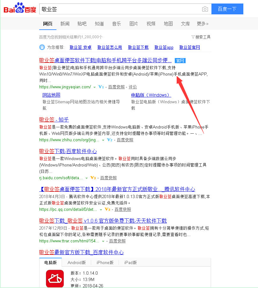Click result count text 约1,280,000个
The width and height of the screenshot is (258, 288).
pos(90,37)
